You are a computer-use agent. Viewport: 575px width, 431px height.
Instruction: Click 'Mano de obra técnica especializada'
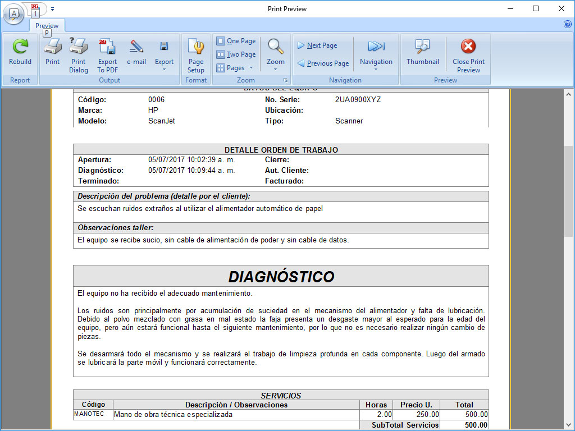173,415
